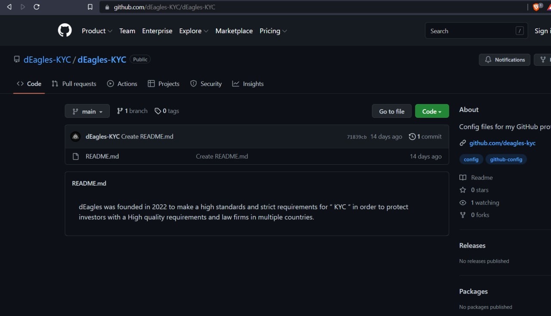This screenshot has height=316, width=551.
Task: Click the Readme link in About
Action: coord(482,178)
